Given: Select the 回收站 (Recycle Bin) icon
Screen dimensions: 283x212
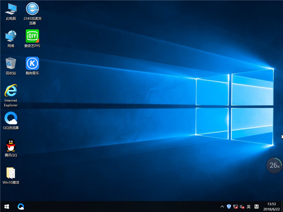Looking at the screenshot, I should coord(11,66).
